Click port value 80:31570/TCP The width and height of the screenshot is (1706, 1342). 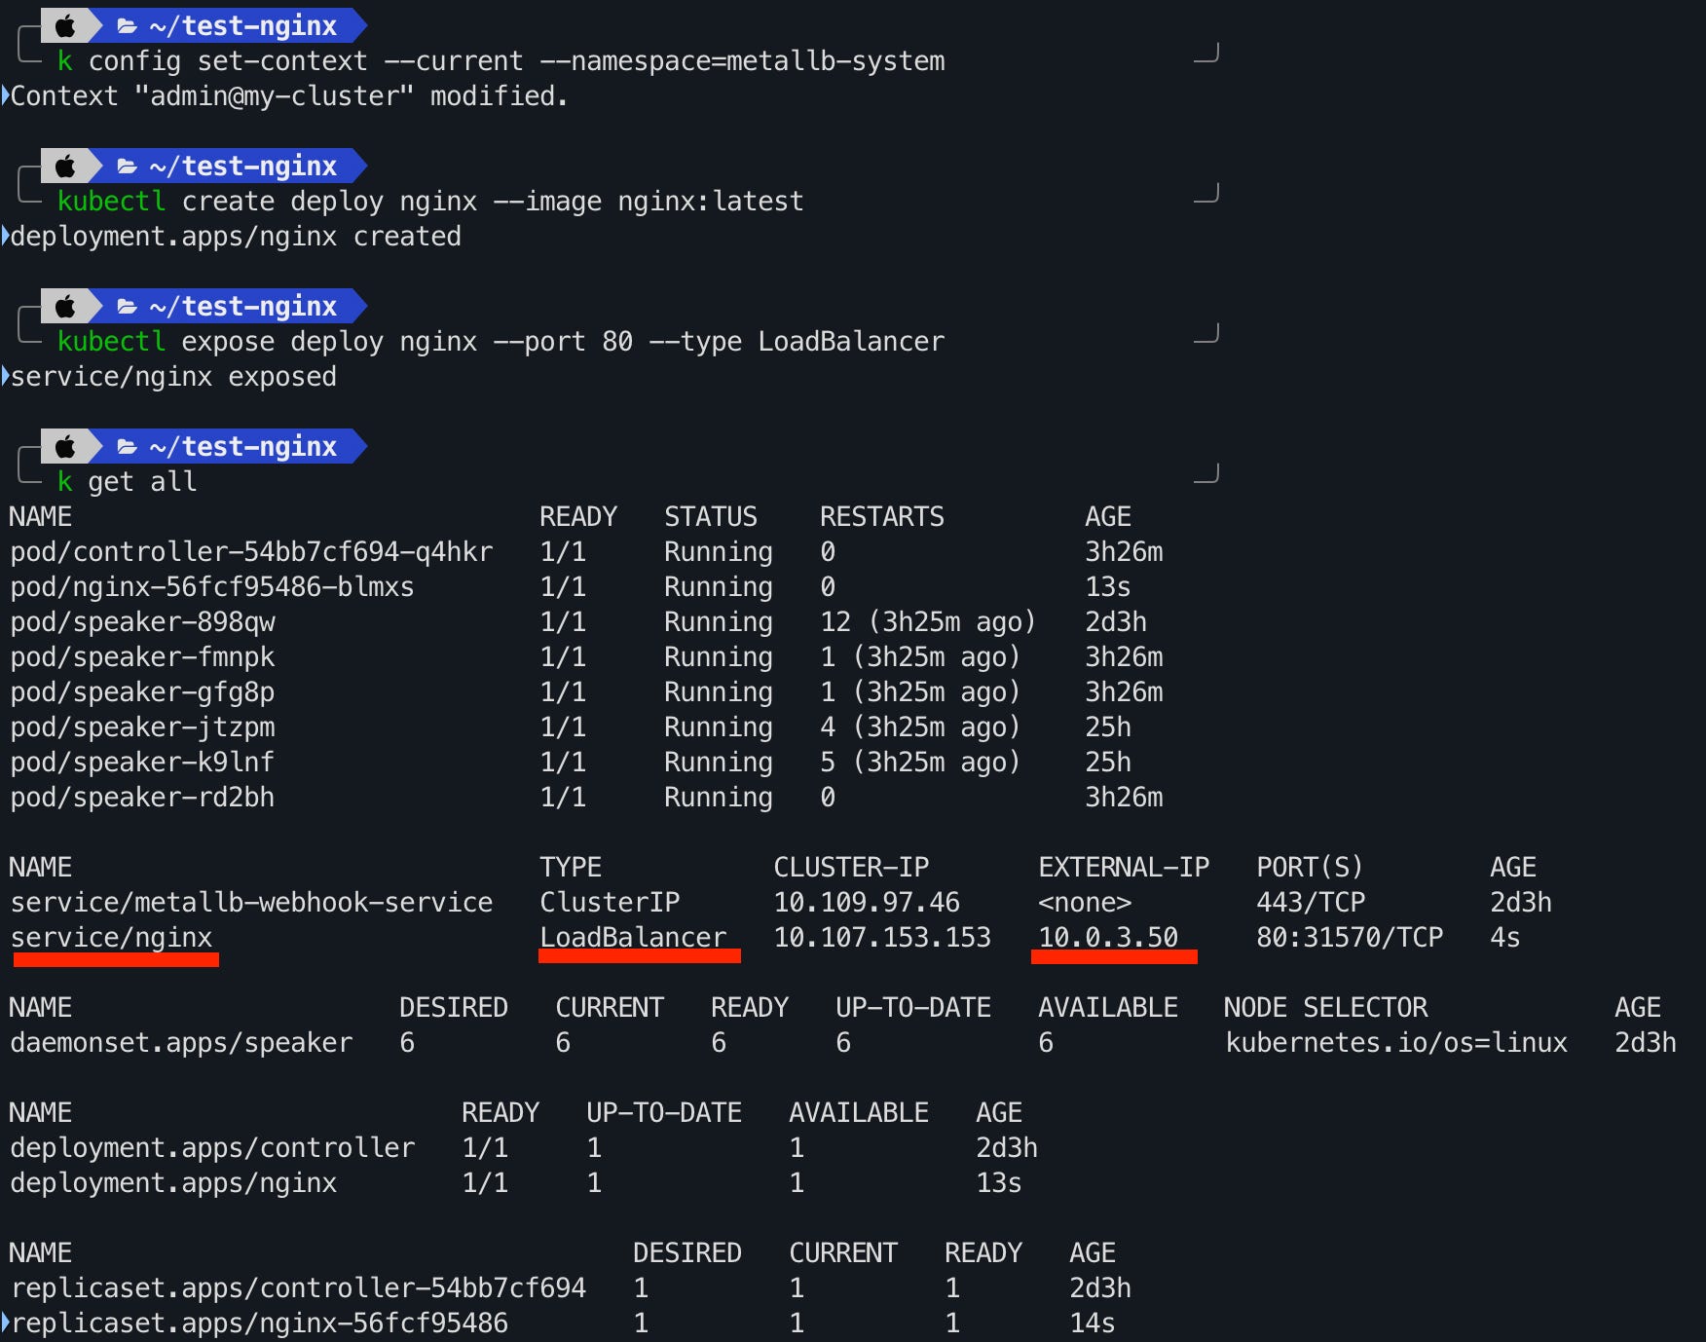pos(1350,938)
